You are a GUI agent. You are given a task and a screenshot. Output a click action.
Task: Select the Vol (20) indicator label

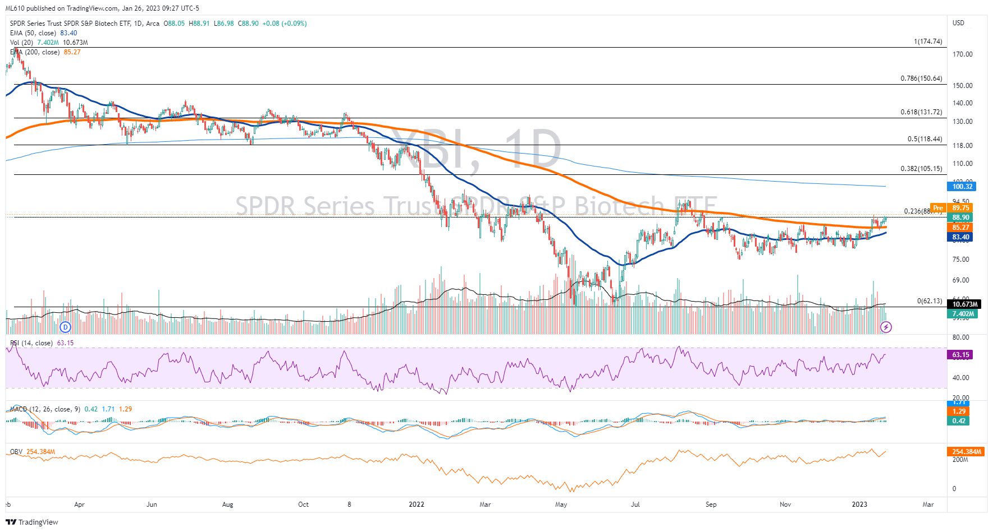21,43
